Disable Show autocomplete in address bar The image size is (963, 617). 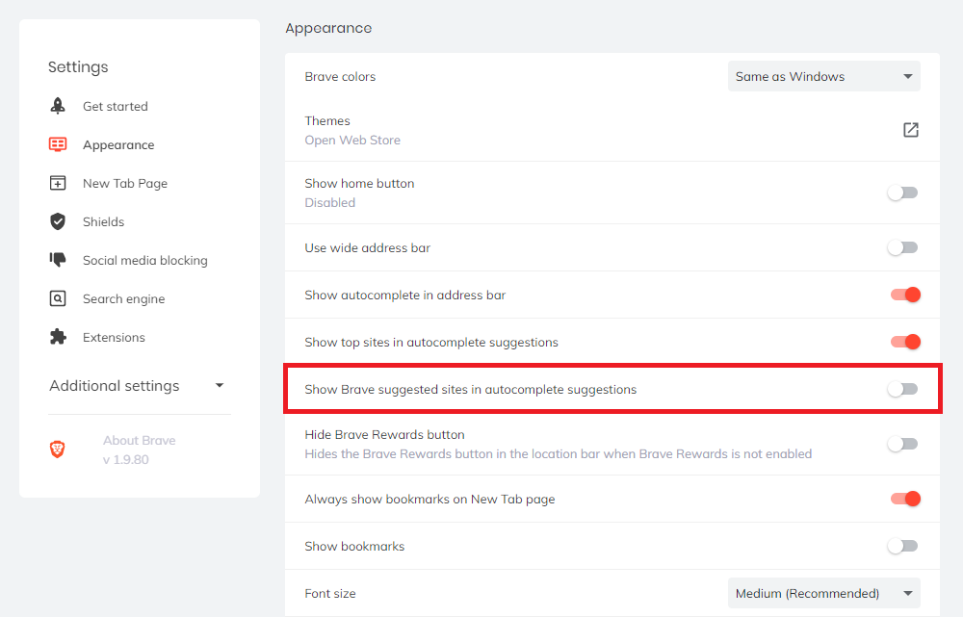(905, 295)
